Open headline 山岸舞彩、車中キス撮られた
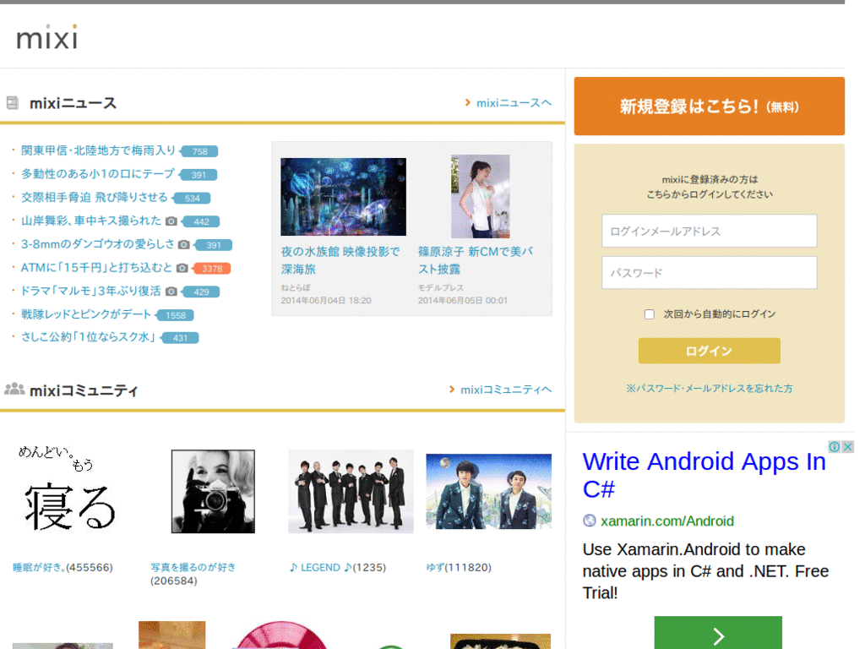Image resolution: width=865 pixels, height=649 pixels. (91, 221)
